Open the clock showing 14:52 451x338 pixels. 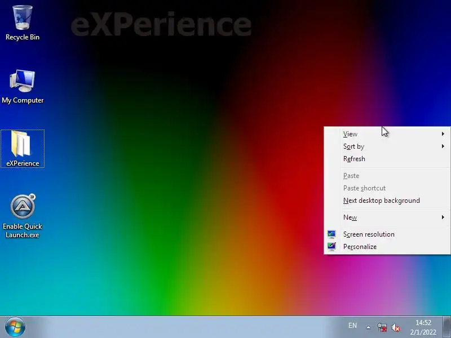(x=423, y=327)
